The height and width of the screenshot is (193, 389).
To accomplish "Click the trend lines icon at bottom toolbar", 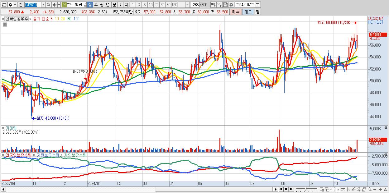I will click(354, 190).
